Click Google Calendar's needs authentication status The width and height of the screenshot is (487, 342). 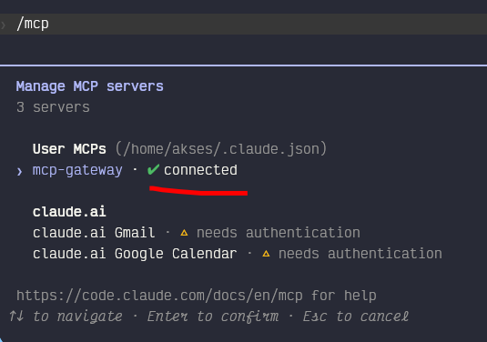coord(360,254)
